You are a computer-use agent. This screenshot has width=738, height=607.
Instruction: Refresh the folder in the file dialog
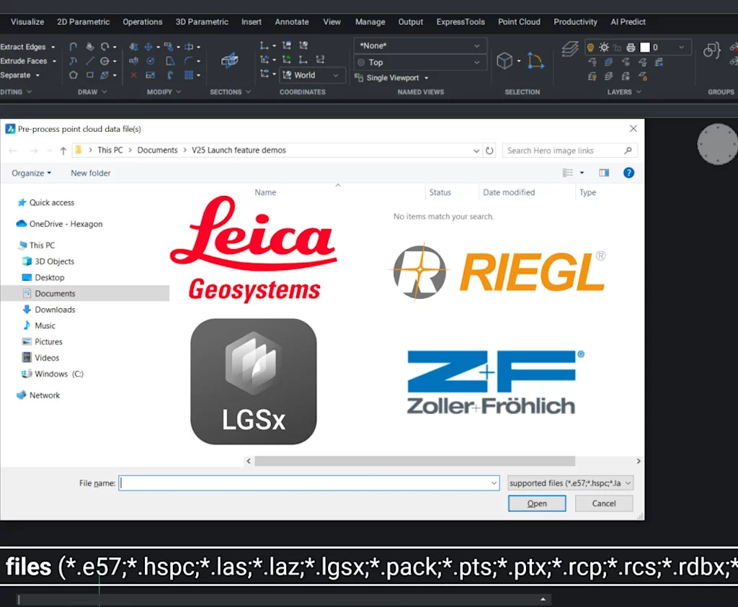click(x=489, y=150)
